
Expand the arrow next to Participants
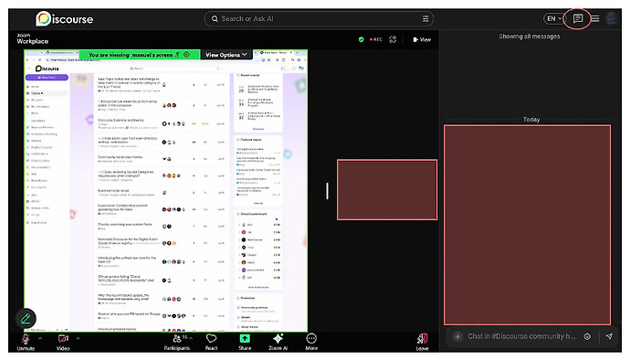(x=191, y=338)
